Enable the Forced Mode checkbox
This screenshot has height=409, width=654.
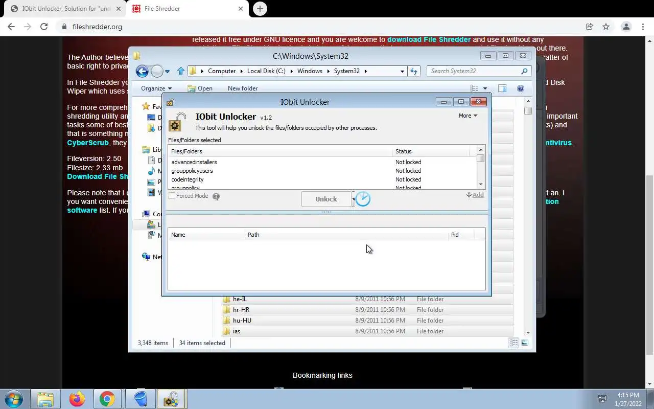click(172, 196)
